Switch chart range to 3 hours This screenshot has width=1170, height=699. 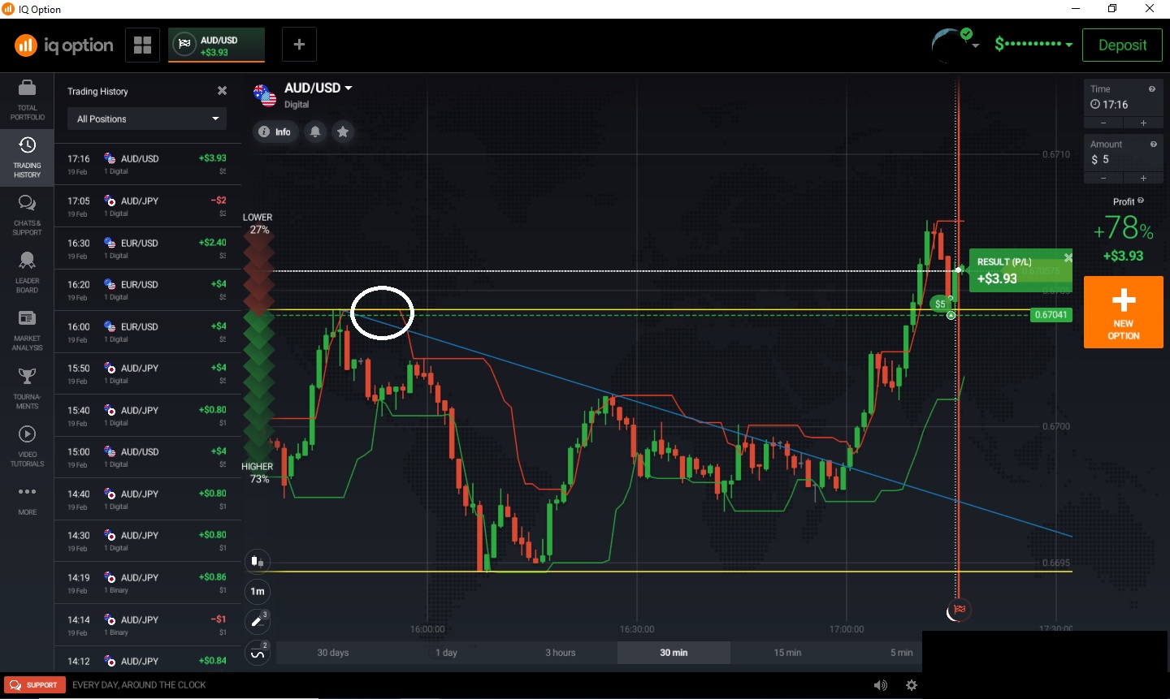560,653
